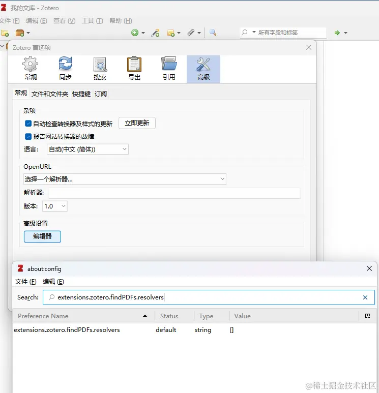Open add attachment dropdown arrow

pyautogui.click(x=199, y=33)
